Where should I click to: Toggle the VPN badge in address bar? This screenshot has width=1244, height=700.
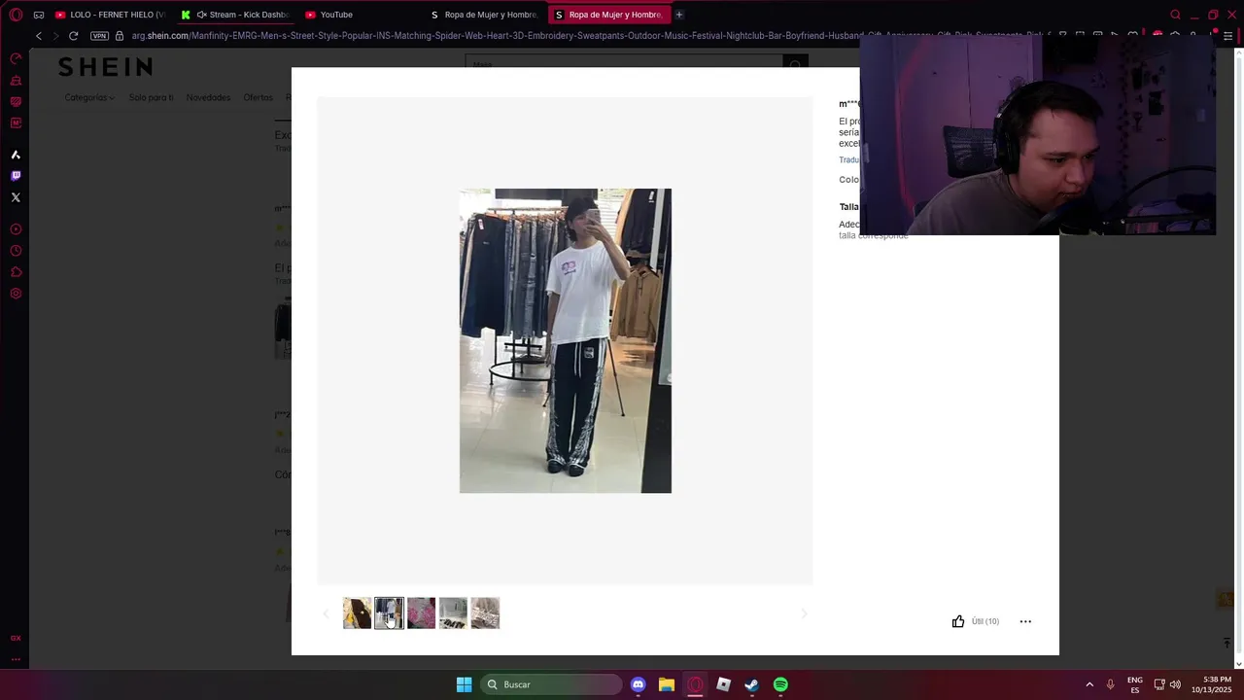click(x=99, y=36)
